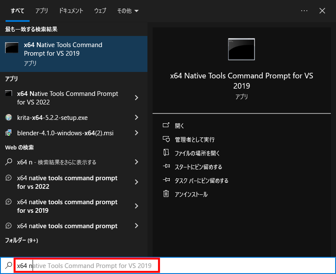
Task: Click the VS 2022 command prompt icon
Action: [x=9, y=93]
